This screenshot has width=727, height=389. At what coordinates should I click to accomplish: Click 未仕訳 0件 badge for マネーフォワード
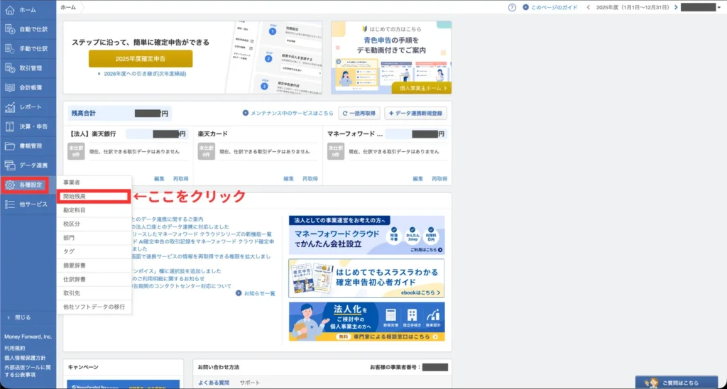[x=336, y=152]
